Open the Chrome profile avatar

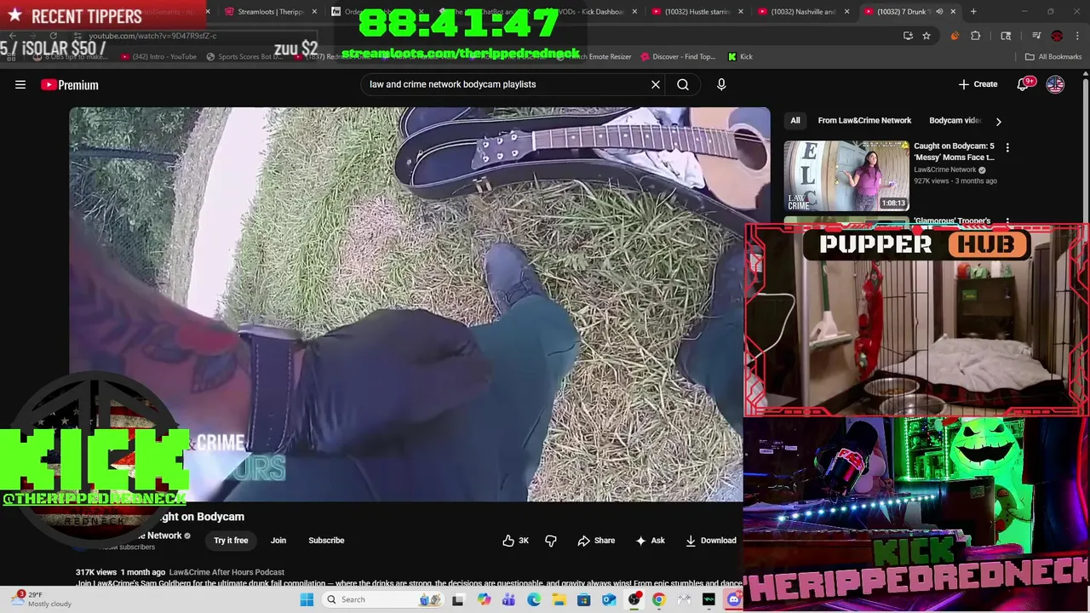click(1057, 36)
